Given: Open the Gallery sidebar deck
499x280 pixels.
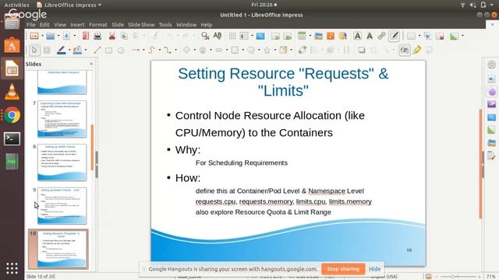Looking at the screenshot, I should (491, 142).
